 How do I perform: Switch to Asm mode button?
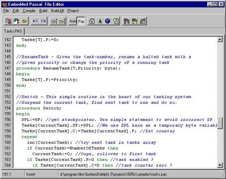coord(73,21)
